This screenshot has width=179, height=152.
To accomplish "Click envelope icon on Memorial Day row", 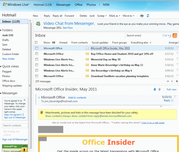I will click(87, 59).
